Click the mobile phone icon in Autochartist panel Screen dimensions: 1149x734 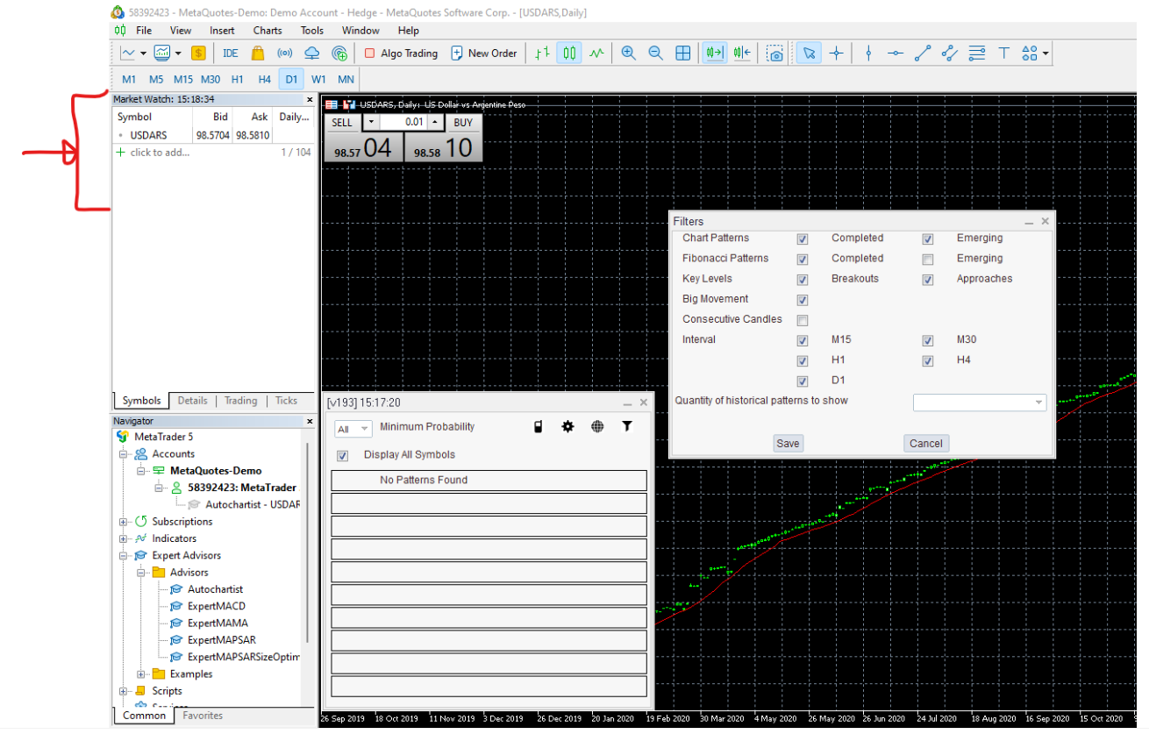point(538,427)
